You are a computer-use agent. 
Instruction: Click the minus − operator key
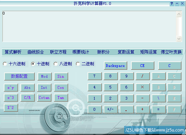[x=143, y=98]
